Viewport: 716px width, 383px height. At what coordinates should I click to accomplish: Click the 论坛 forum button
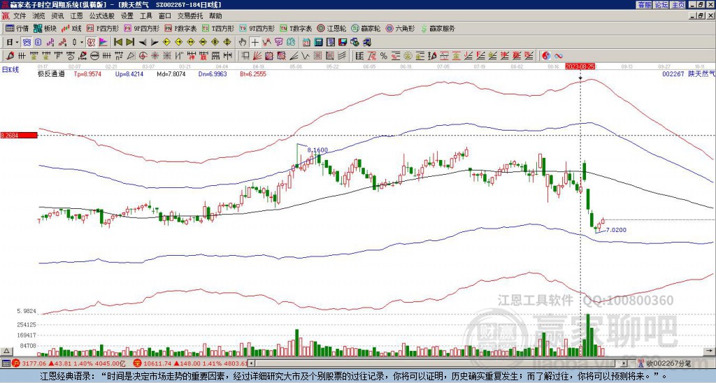(x=661, y=5)
